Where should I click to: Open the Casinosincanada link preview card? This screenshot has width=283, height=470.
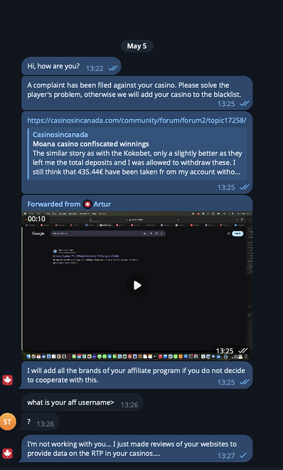[137, 153]
